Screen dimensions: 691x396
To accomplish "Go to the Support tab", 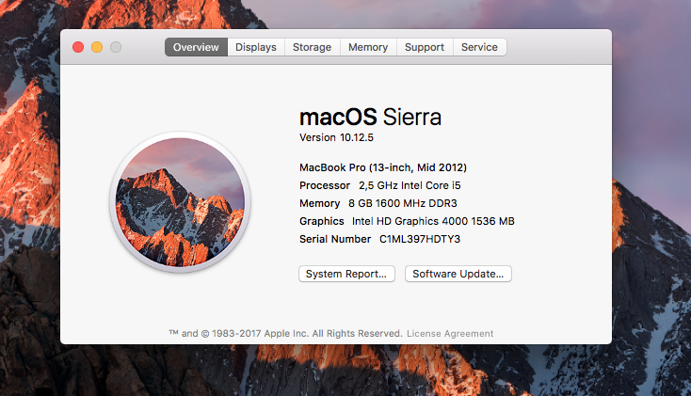I will click(x=425, y=47).
